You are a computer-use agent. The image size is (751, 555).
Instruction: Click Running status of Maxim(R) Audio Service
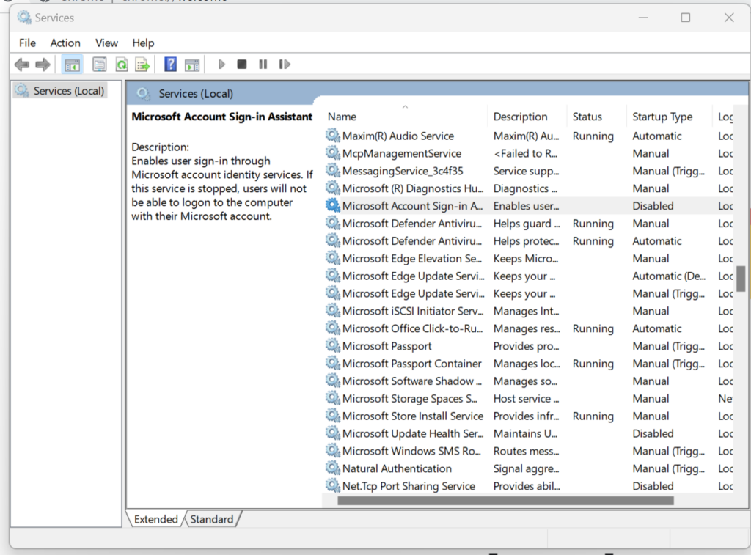click(593, 136)
